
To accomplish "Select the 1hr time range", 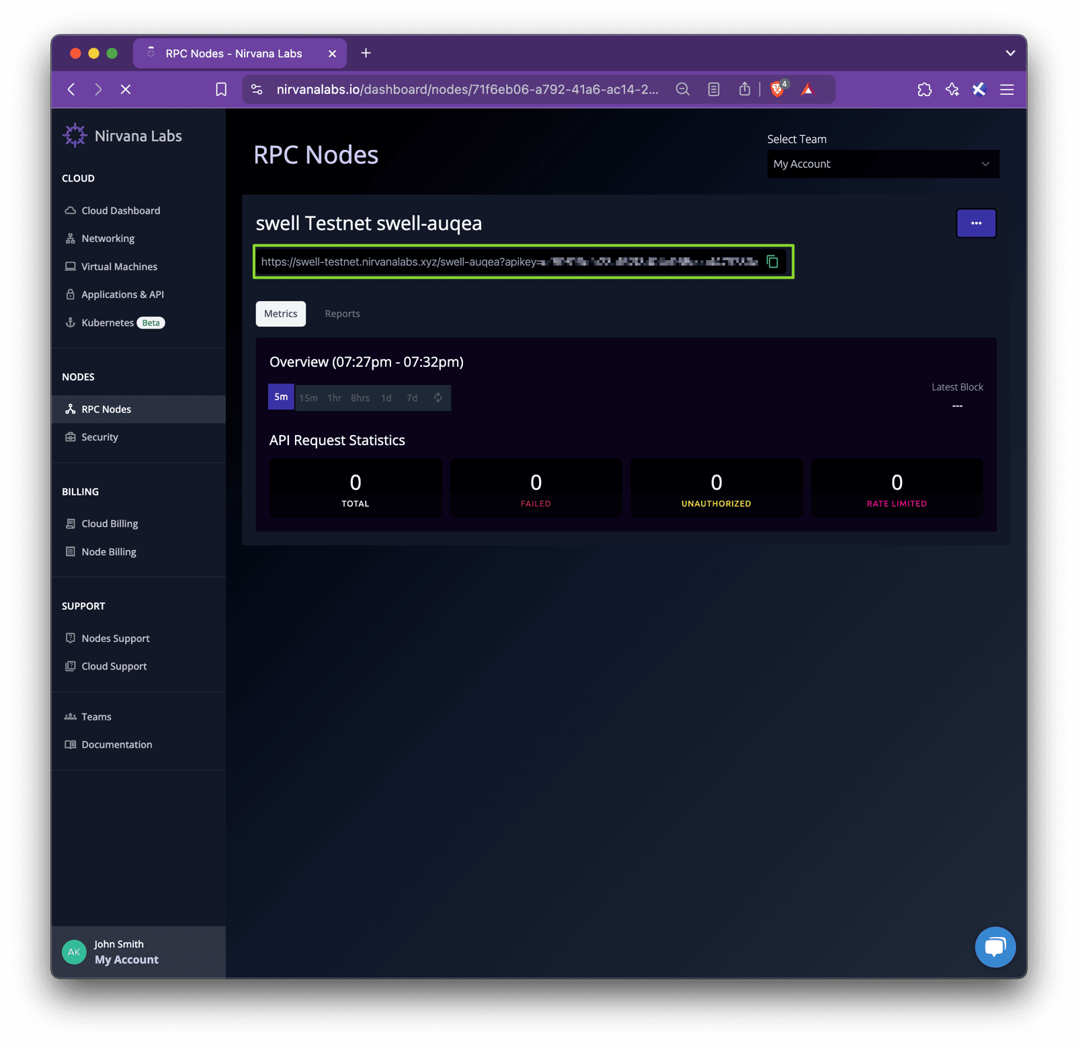I will pyautogui.click(x=335, y=398).
